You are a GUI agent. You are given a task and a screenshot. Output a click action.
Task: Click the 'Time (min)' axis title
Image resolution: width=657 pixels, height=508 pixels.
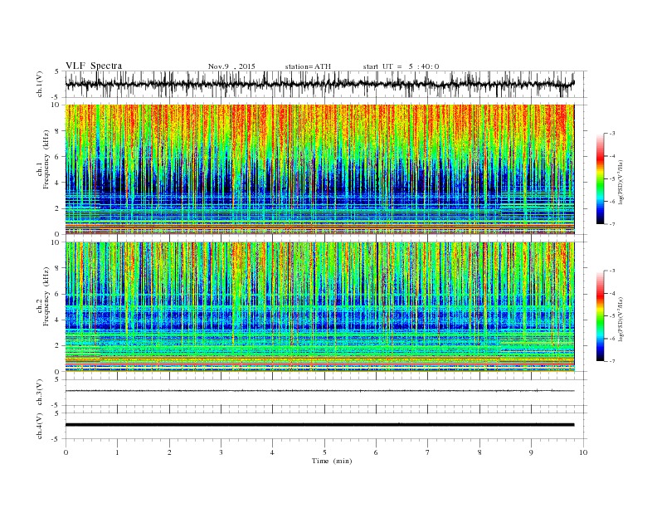pos(332,461)
